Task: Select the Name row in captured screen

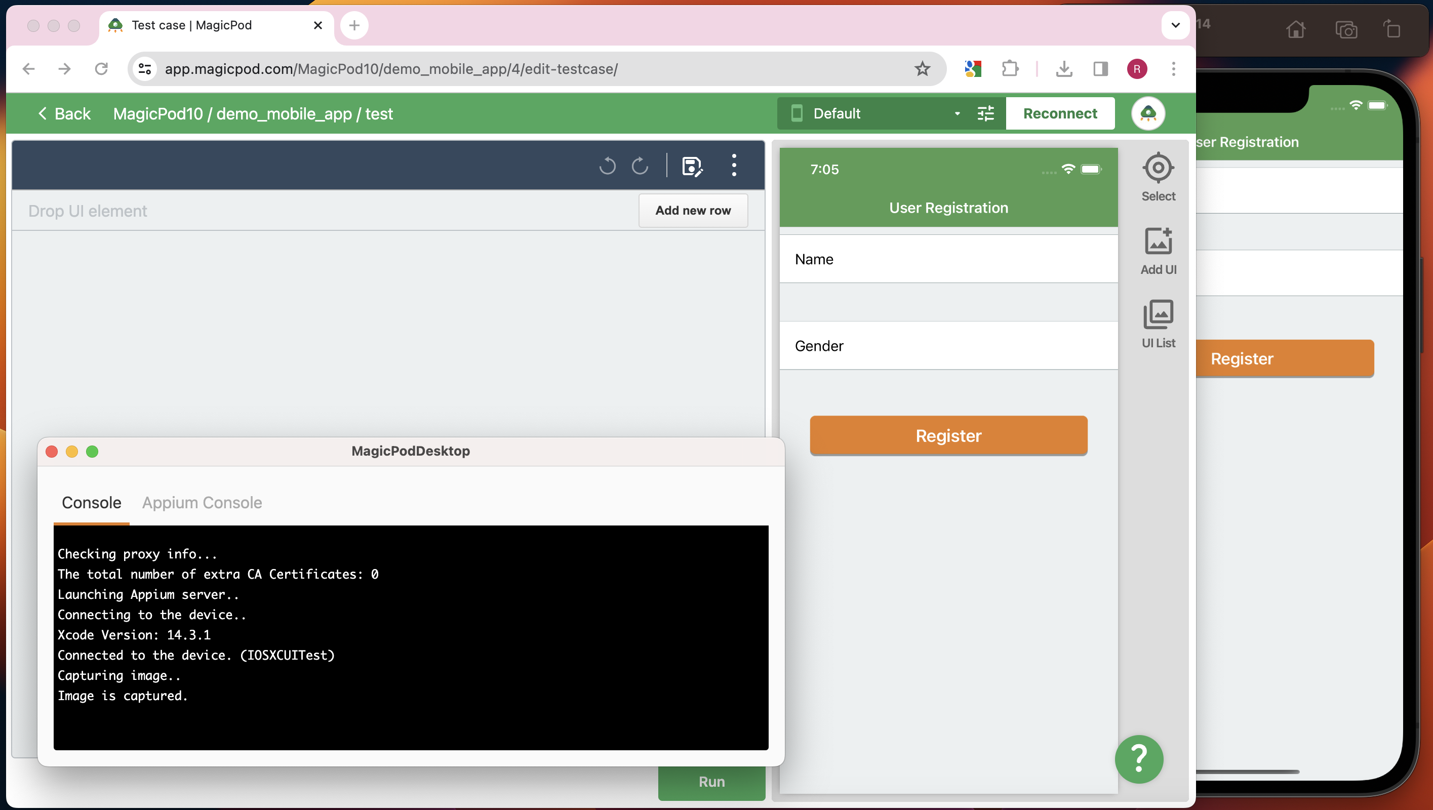Action: [948, 259]
